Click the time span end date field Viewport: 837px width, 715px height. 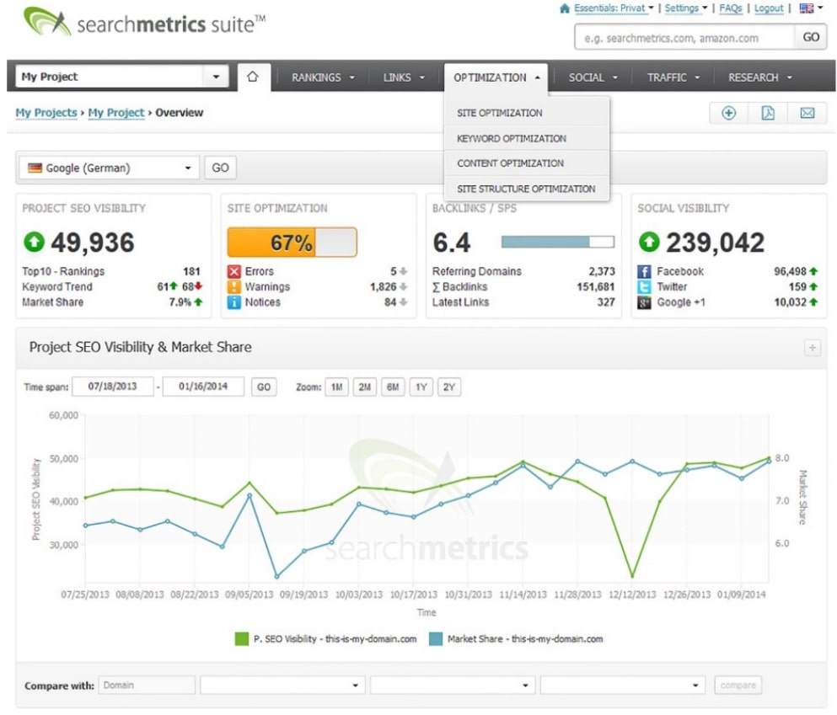pyautogui.click(x=203, y=387)
